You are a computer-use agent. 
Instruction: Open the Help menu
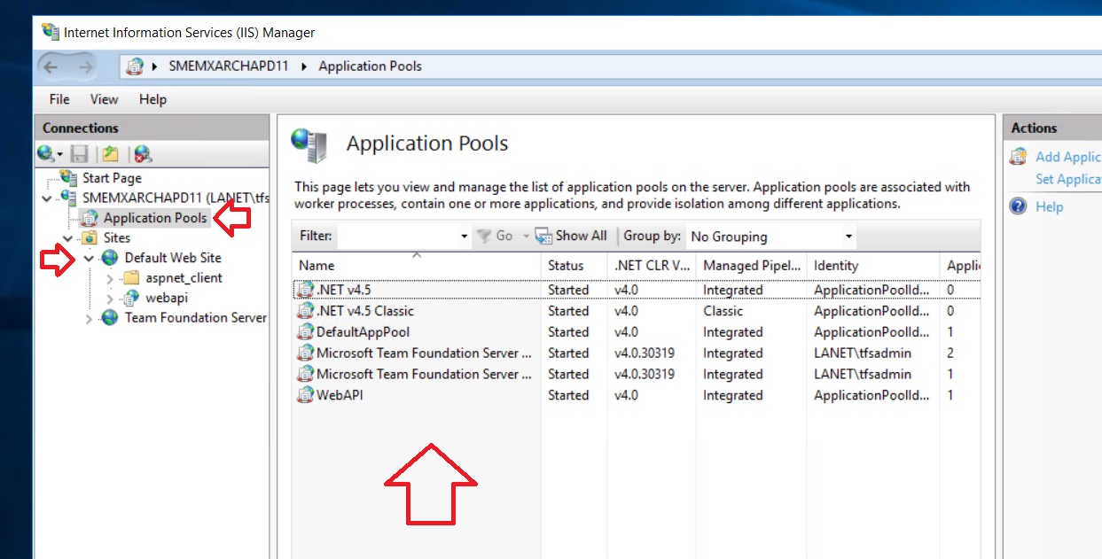pyautogui.click(x=152, y=99)
